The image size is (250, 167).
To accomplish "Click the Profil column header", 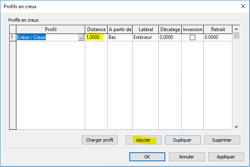I will point(50,29).
